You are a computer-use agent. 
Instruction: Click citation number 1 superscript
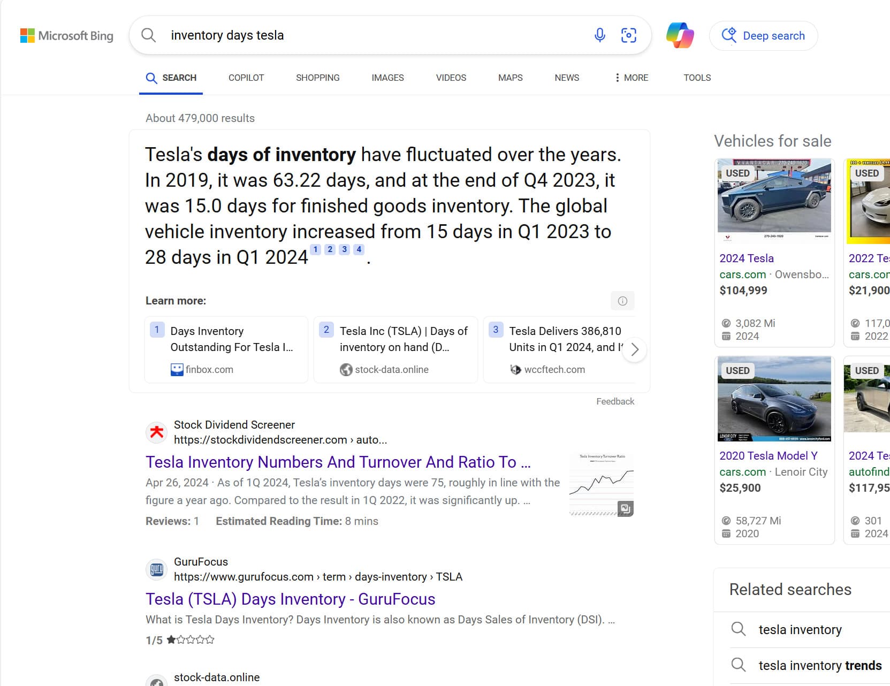(x=316, y=249)
